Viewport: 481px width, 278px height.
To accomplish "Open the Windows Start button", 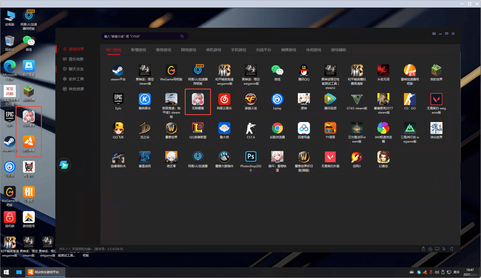I will [x=6, y=272].
